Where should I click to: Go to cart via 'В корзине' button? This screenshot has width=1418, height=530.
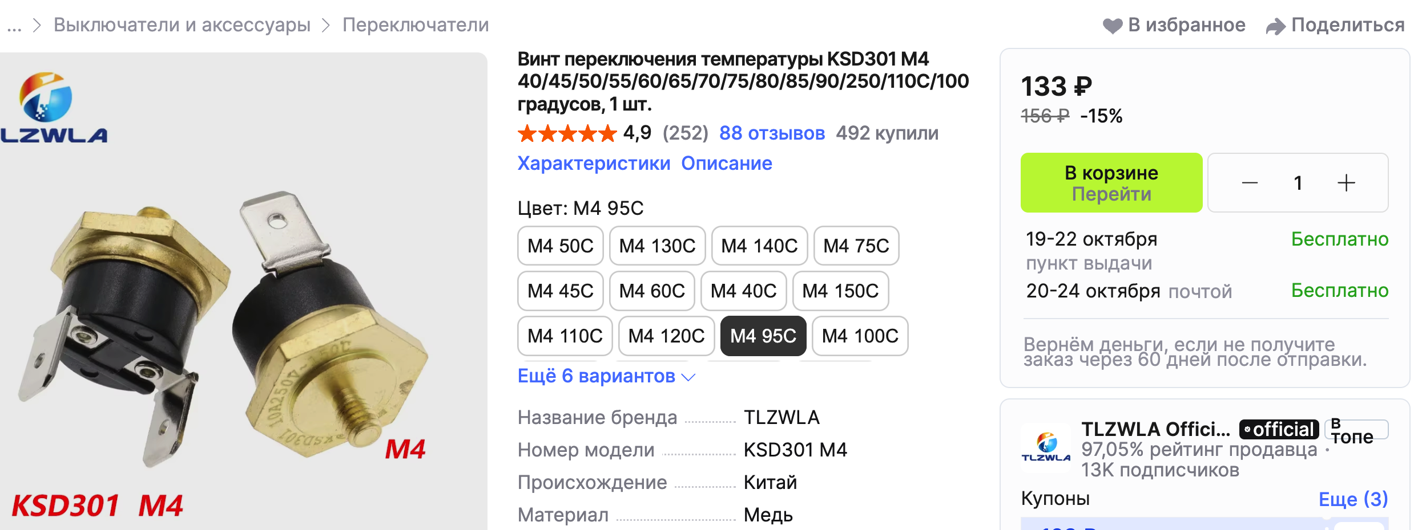click(1111, 183)
